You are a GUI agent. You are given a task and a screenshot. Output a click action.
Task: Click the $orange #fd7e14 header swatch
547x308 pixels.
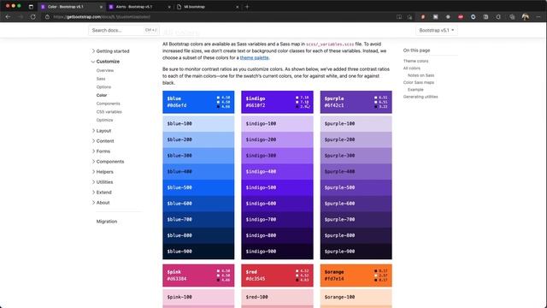[x=356, y=275]
